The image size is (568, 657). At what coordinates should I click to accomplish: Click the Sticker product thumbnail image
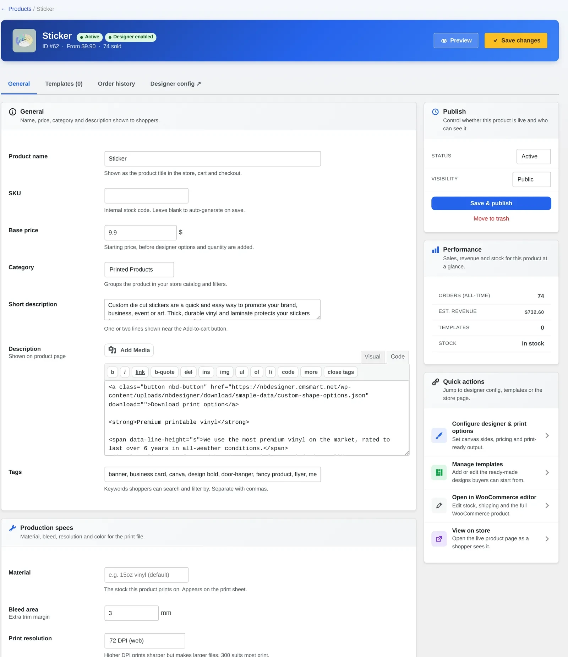(x=24, y=40)
